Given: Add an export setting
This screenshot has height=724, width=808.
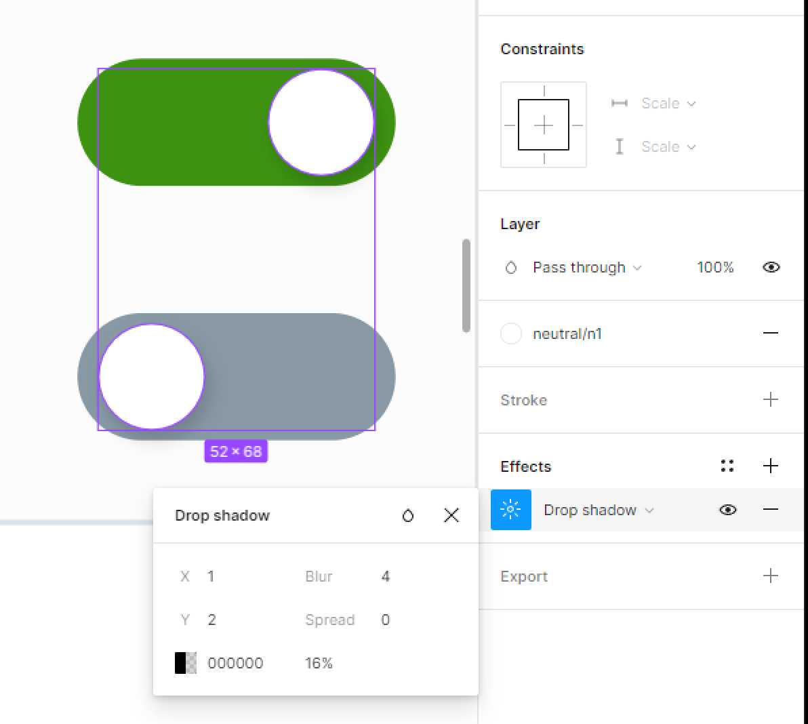Looking at the screenshot, I should (x=771, y=576).
